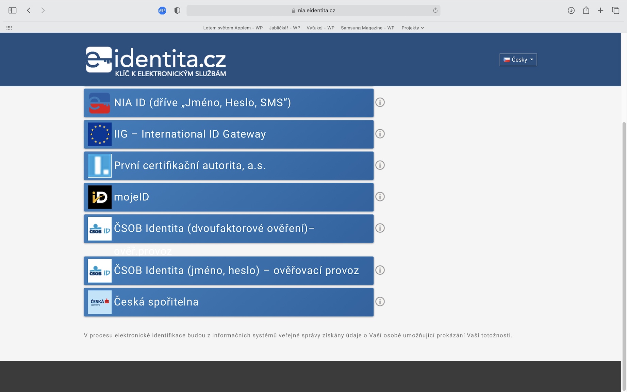
Task: Select ČSOB Identita (jméno, heslo) option
Action: (229, 271)
